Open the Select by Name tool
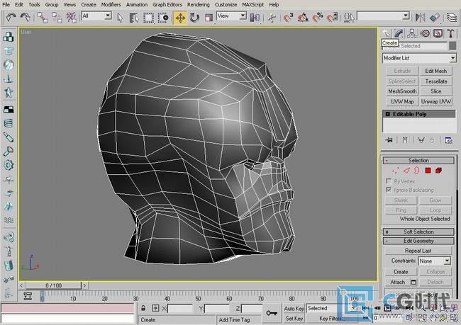Screen dimensions: 461x325 coord(134,18)
